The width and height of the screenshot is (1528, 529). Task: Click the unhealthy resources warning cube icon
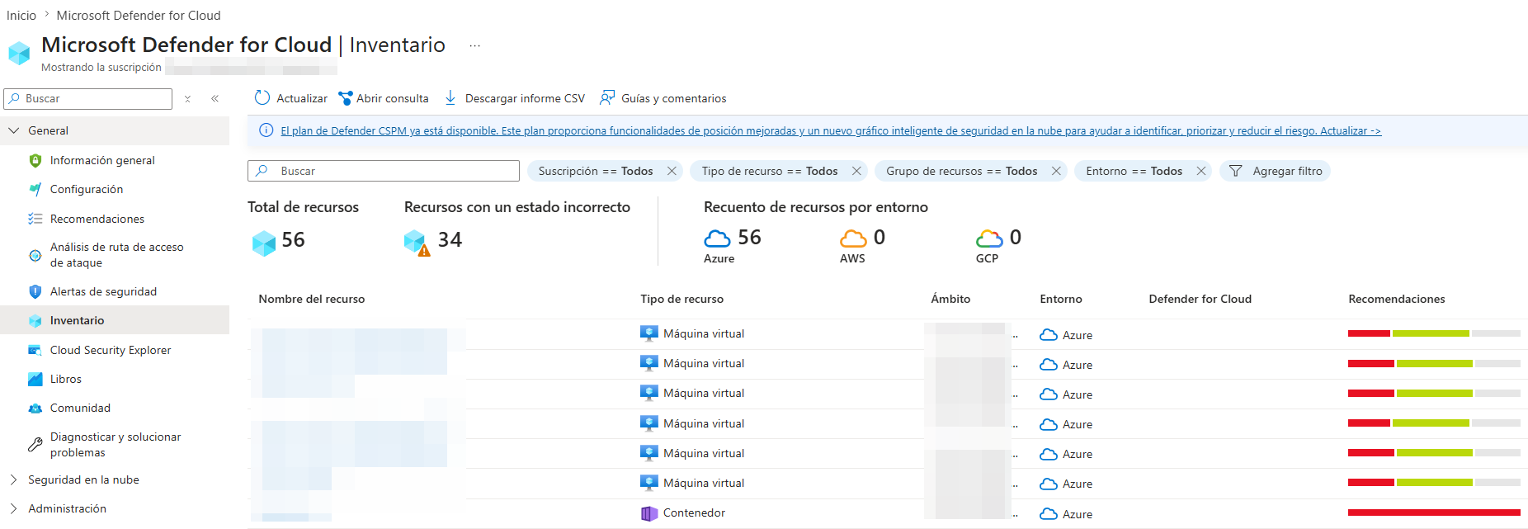[x=417, y=243]
